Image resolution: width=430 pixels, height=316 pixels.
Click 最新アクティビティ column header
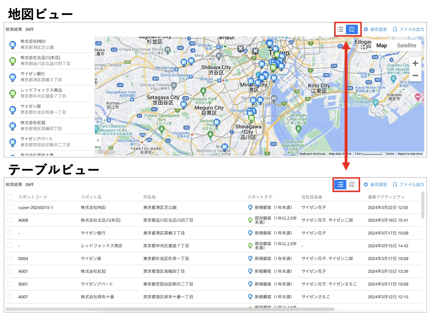pos(386,197)
